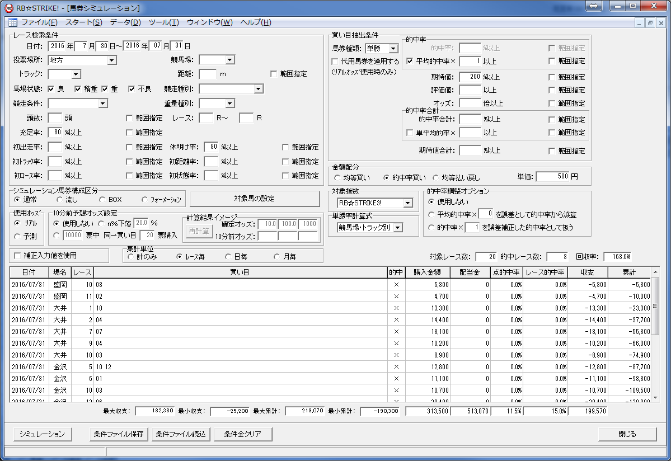Select the 大井 race 7 row
Screen dimensions: 671x461
point(330,332)
